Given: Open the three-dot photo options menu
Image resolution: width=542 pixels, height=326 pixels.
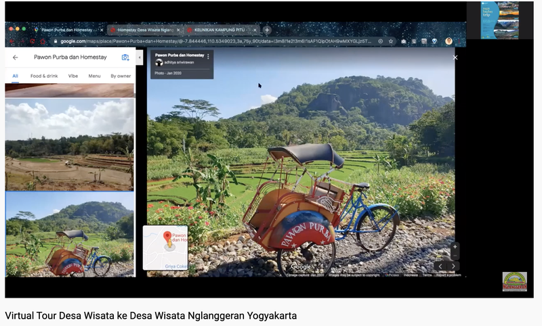Looking at the screenshot, I should [x=208, y=56].
